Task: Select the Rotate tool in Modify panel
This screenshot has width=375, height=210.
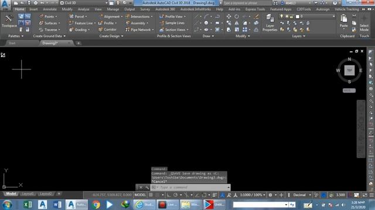Action: [237, 16]
